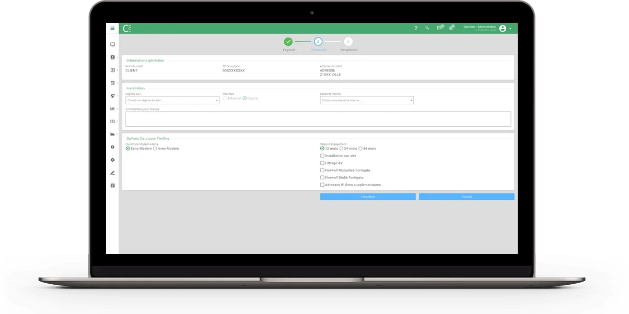The height and width of the screenshot is (314, 629).
Task: Open the Desserte interne dropdown
Action: [367, 100]
